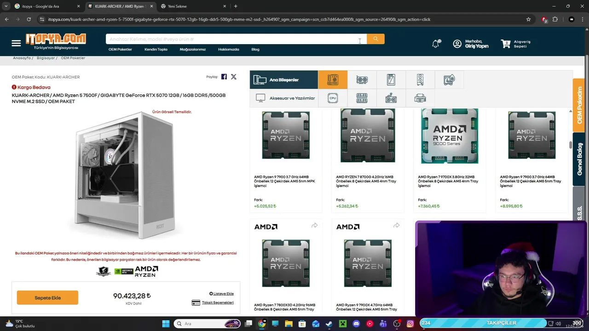
Task: Switch to the Yeni Sekme browser tab
Action: click(193, 6)
